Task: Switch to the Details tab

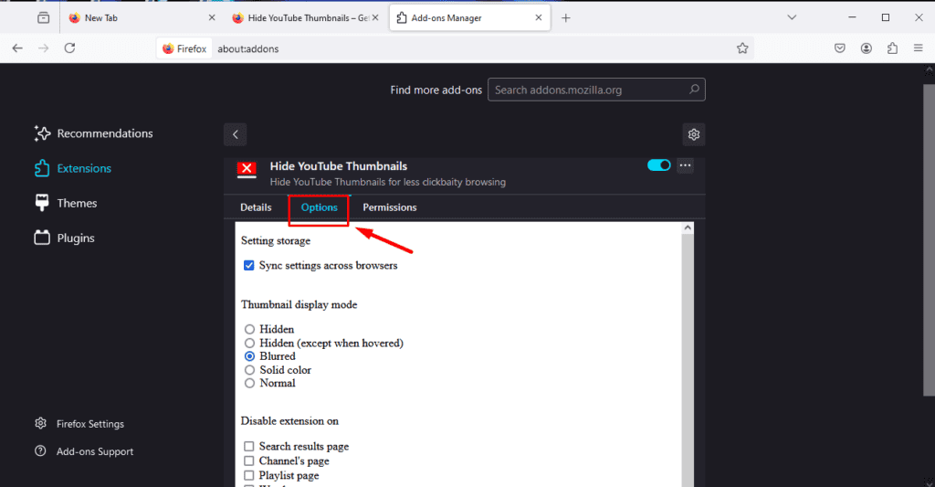Action: pyautogui.click(x=256, y=207)
